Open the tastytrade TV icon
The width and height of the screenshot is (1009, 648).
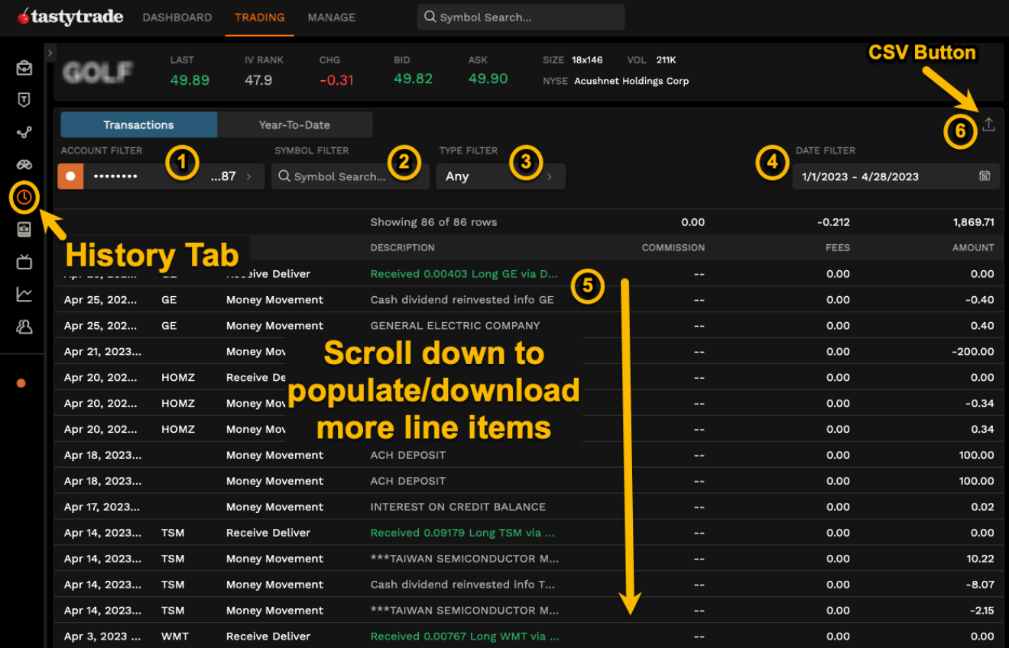(24, 262)
